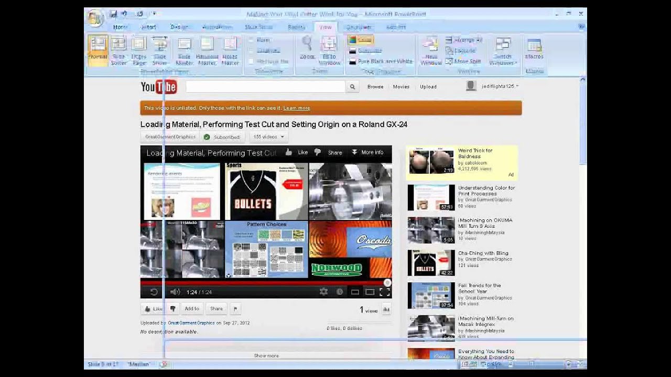Mute the video using speaker icon
Screen dimensions: 671x377
(175, 292)
